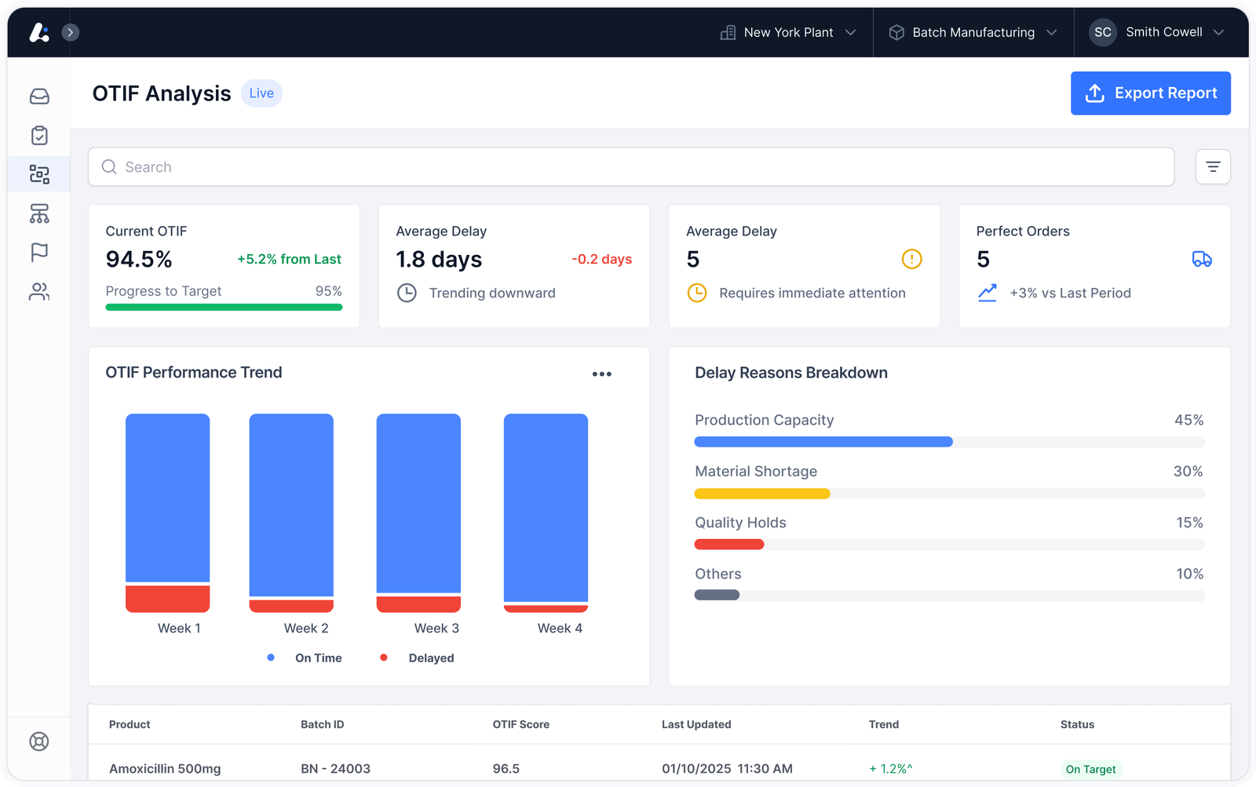1256x787 pixels.
Task: Click the truck icon on Perfect Orders
Action: click(x=1202, y=259)
